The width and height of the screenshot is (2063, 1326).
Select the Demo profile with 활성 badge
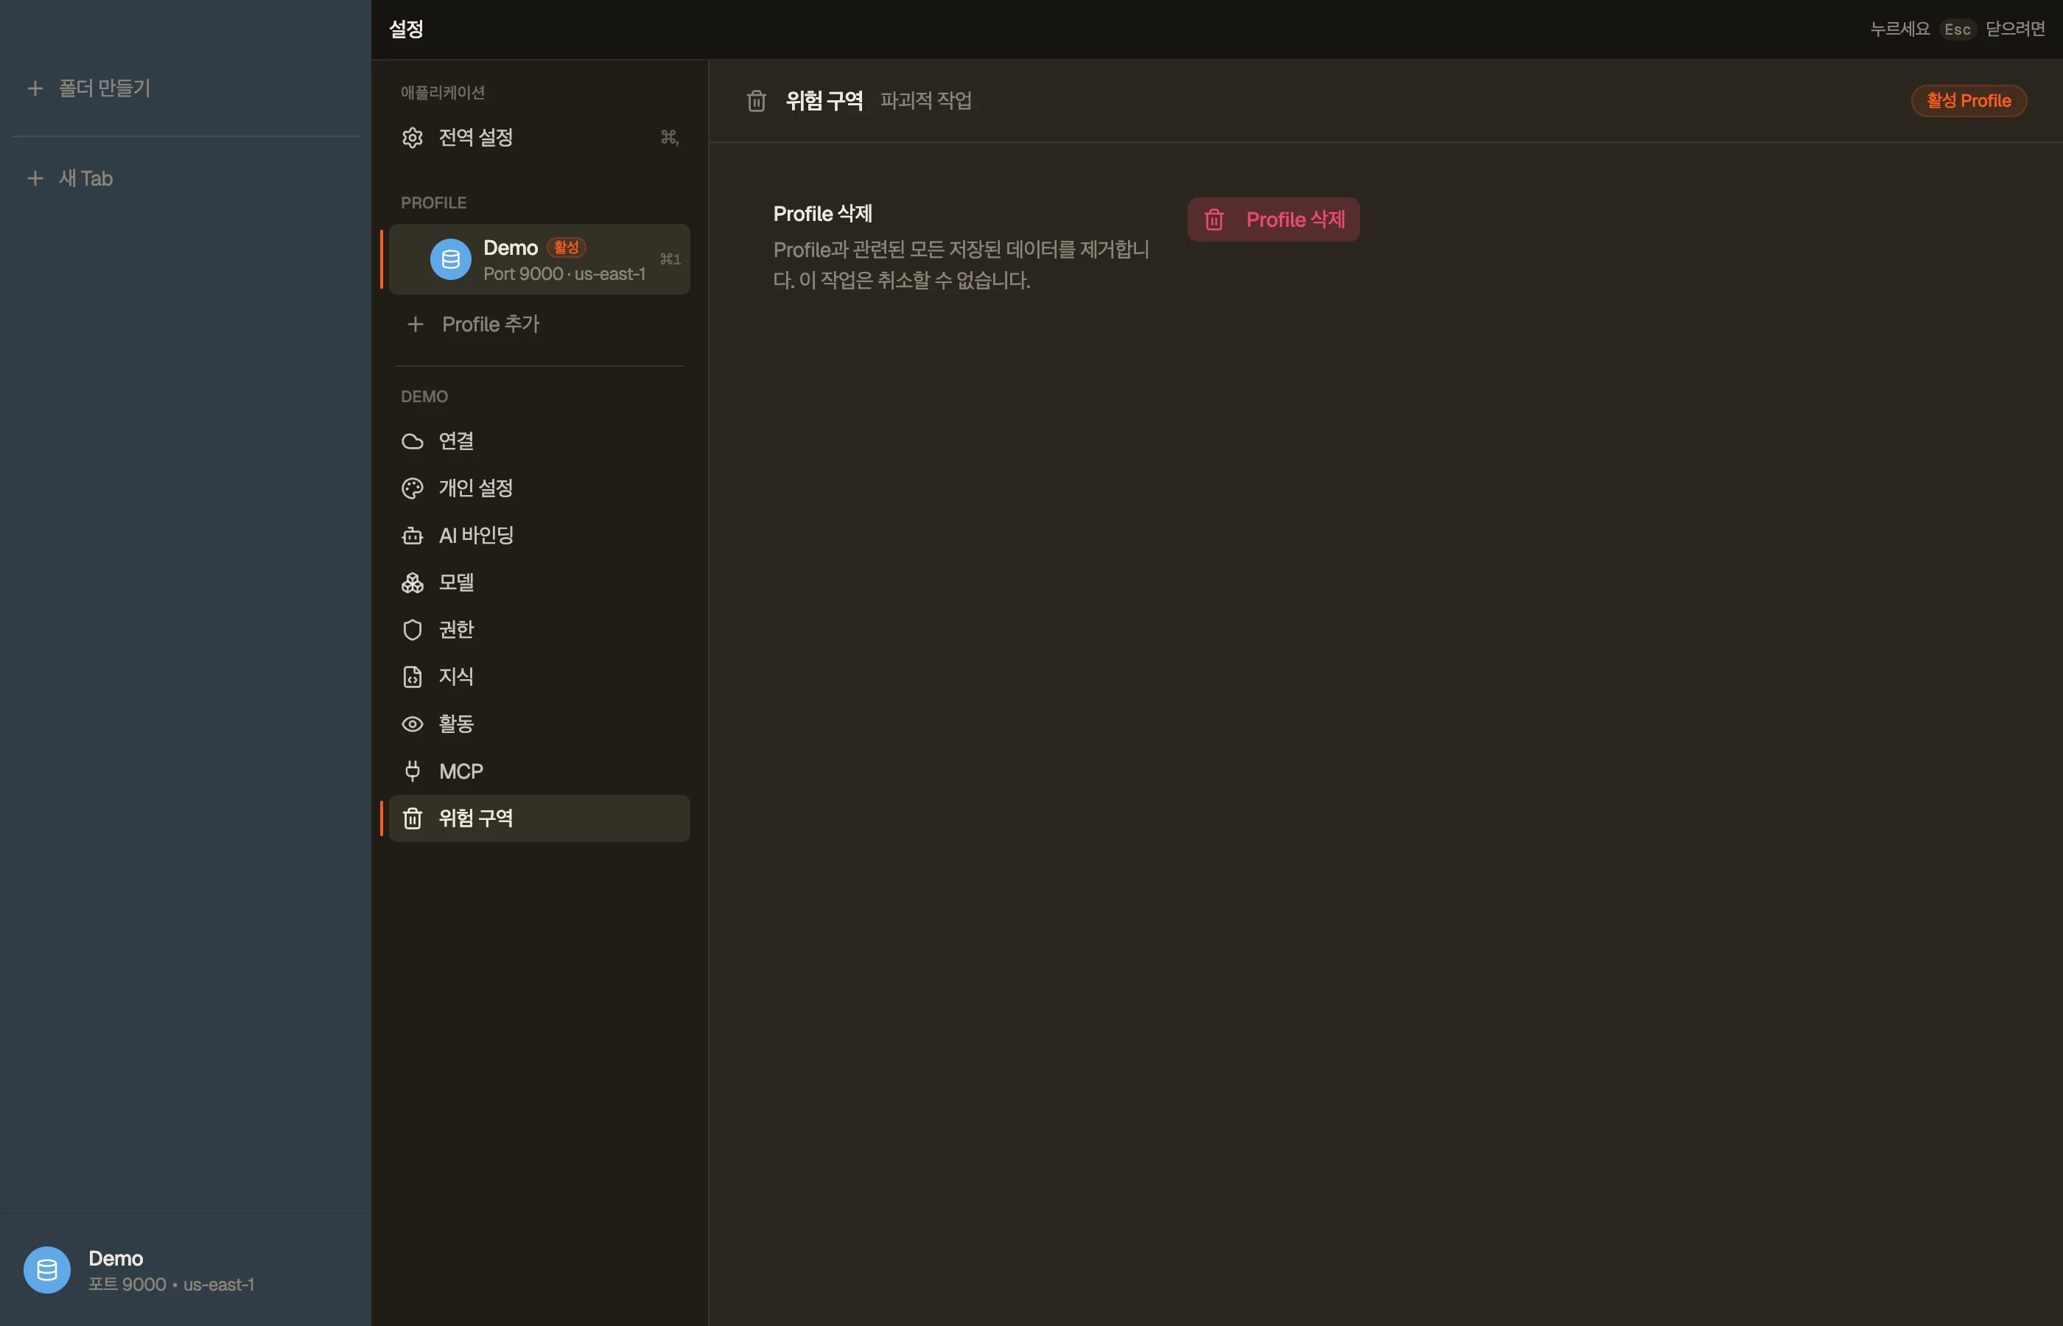coord(539,259)
